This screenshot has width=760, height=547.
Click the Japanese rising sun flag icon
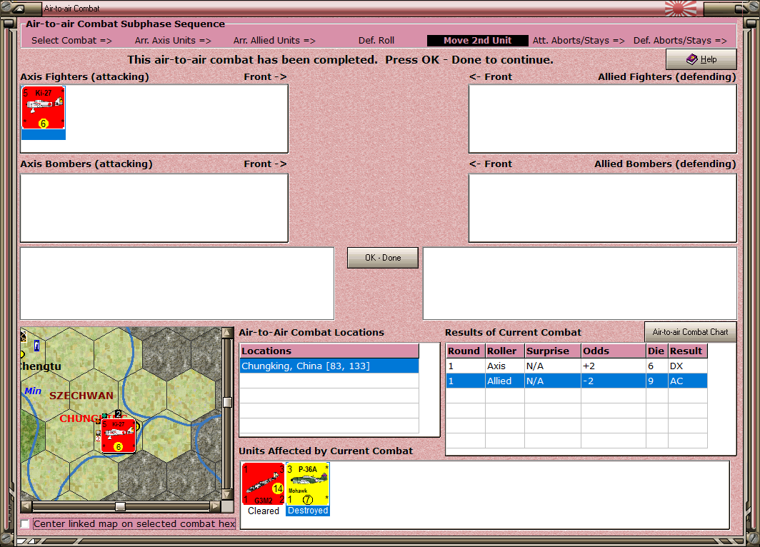pos(681,9)
